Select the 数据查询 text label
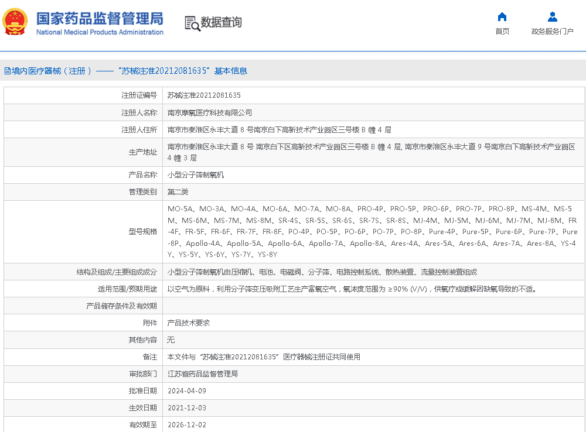The height and width of the screenshot is (432, 586). click(222, 23)
